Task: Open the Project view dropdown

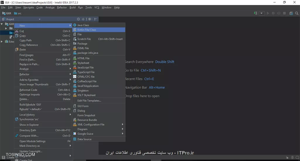Action: (x=40, y=19)
